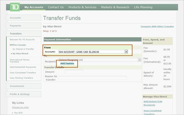The height and width of the screenshot is (115, 184).
Task: Open Manage Visa Direct Add/Delete/Edit Recipients
Action: click(153, 103)
